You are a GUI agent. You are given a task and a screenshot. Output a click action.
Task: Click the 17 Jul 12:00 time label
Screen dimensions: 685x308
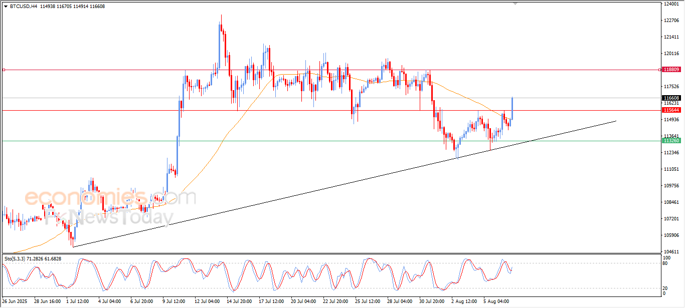pyautogui.click(x=271, y=301)
